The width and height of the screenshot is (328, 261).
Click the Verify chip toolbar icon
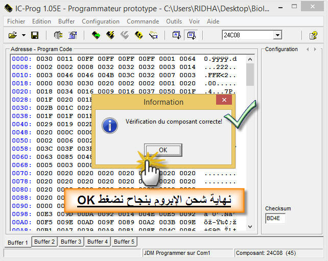coord(138,35)
